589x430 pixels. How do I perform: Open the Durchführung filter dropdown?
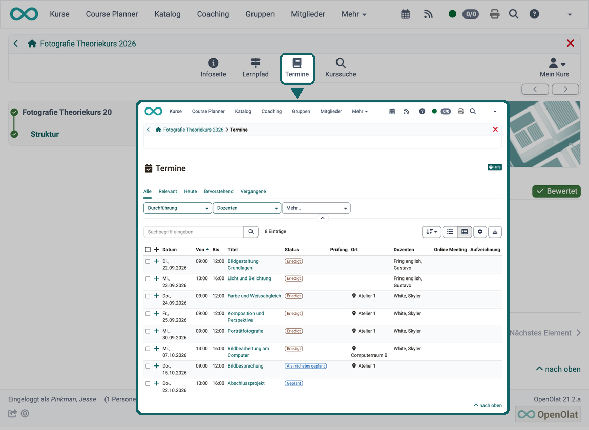click(177, 208)
